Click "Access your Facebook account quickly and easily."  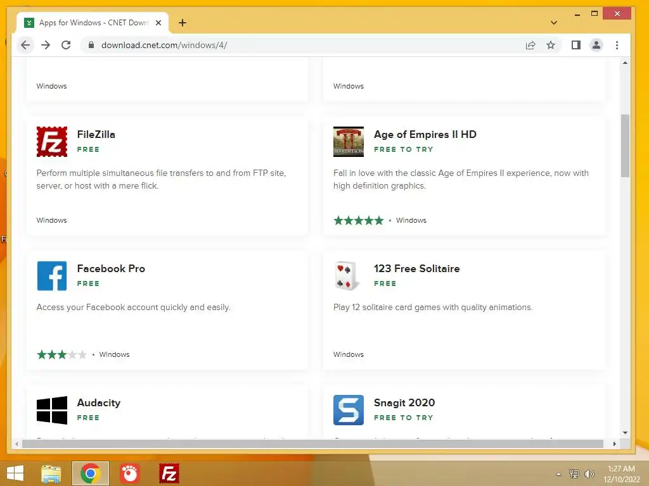point(133,307)
